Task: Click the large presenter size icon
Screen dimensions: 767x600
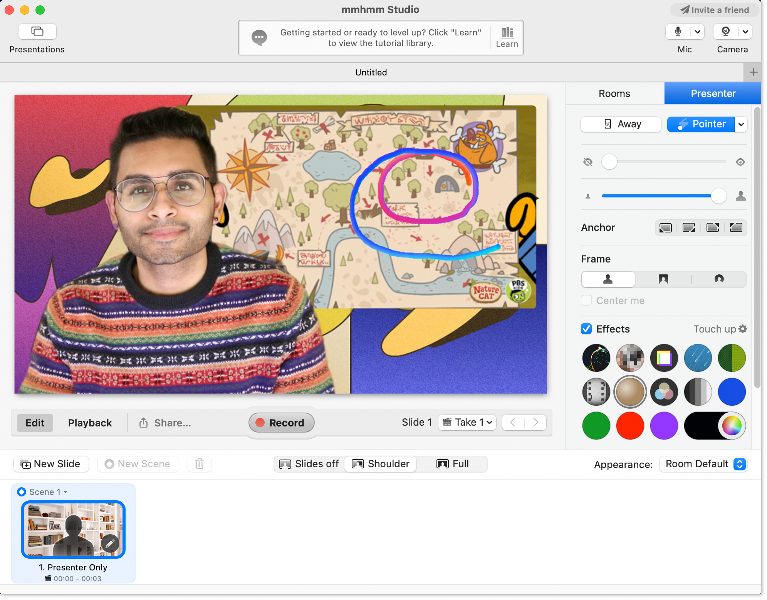Action: 740,196
